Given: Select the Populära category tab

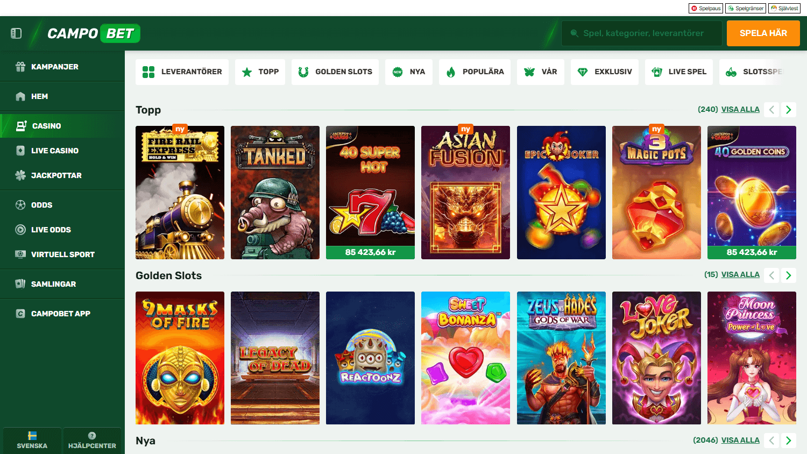Looking at the screenshot, I should tap(475, 72).
